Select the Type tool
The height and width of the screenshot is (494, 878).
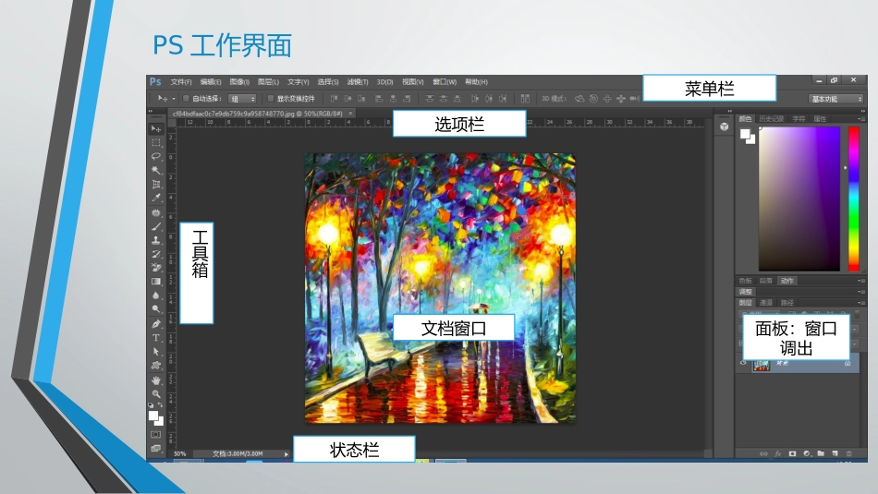[156, 338]
